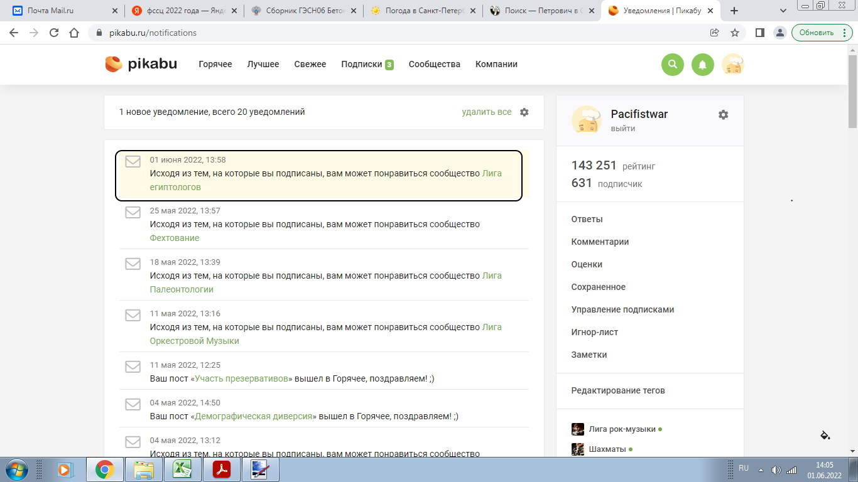Click the volume icon in system tray
Viewport: 858px width, 482px height.
click(776, 469)
